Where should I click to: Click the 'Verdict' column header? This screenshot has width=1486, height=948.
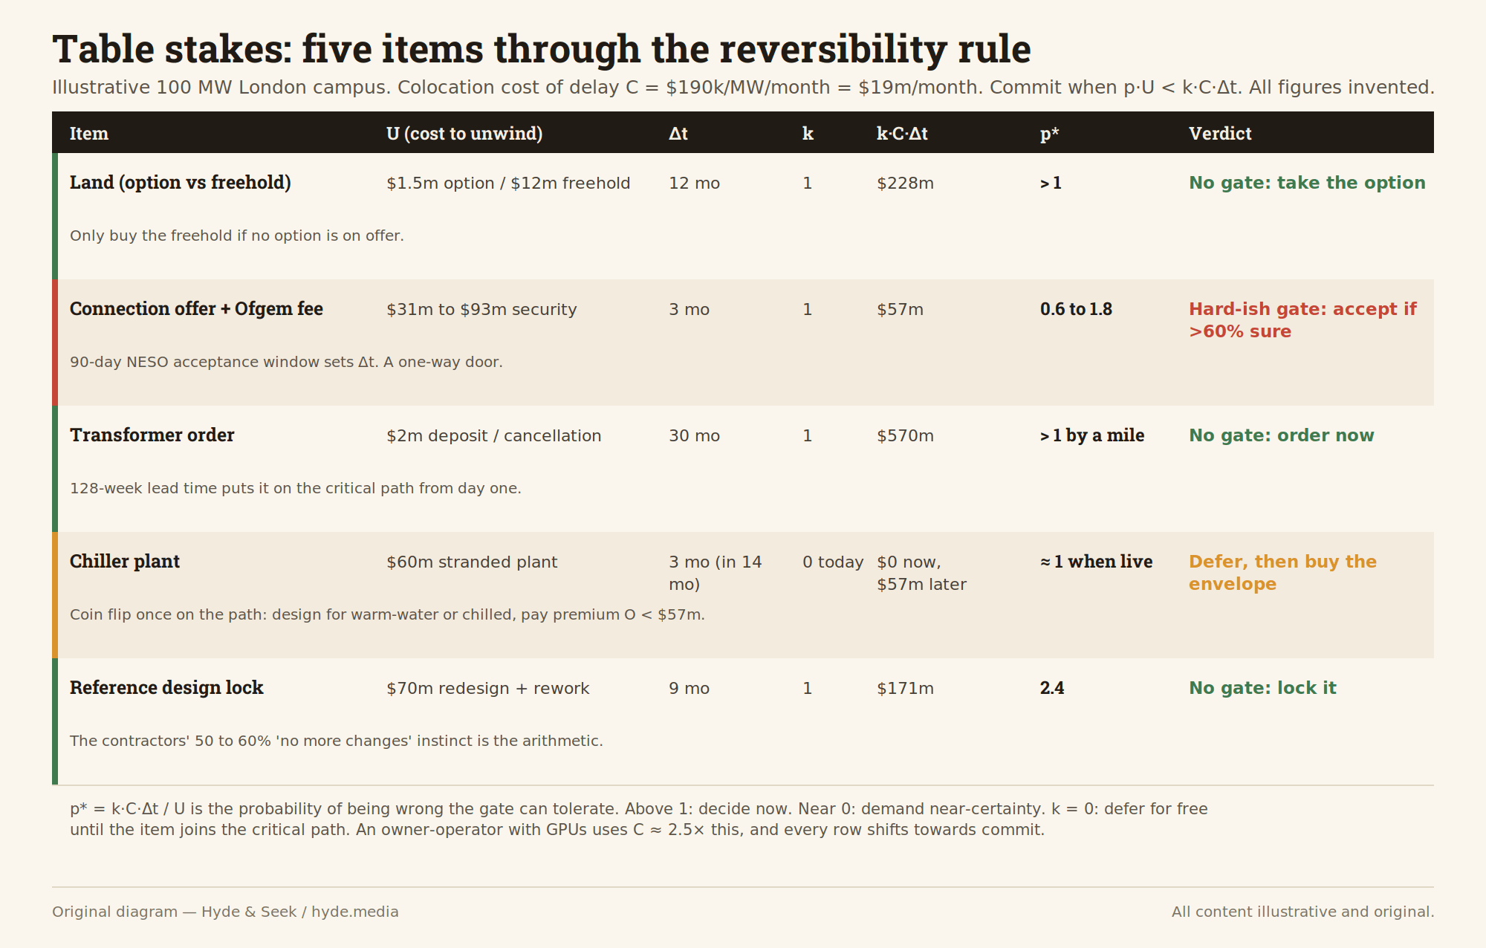tap(1220, 134)
